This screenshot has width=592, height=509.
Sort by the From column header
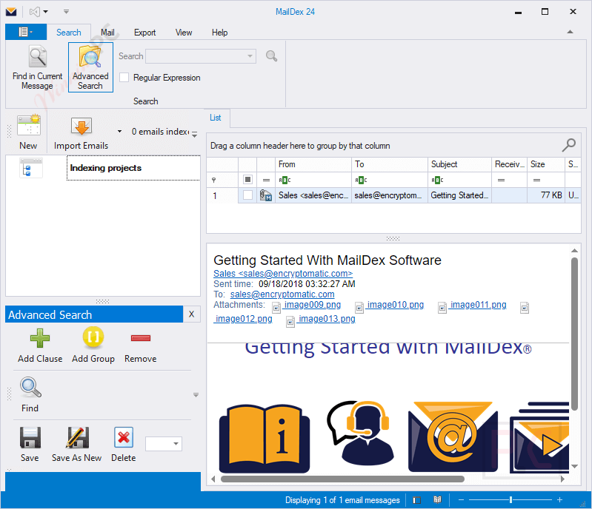[x=313, y=164]
